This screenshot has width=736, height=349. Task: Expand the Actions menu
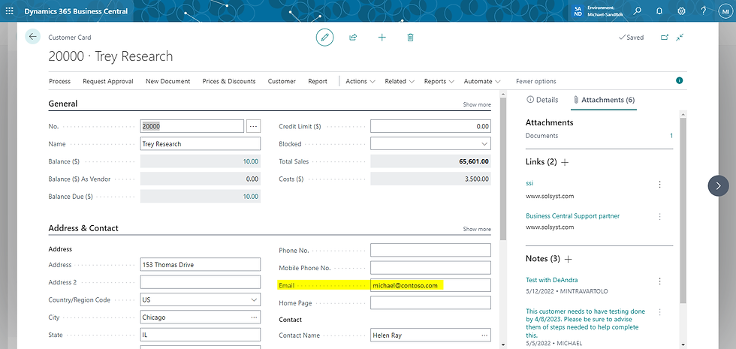[360, 81]
